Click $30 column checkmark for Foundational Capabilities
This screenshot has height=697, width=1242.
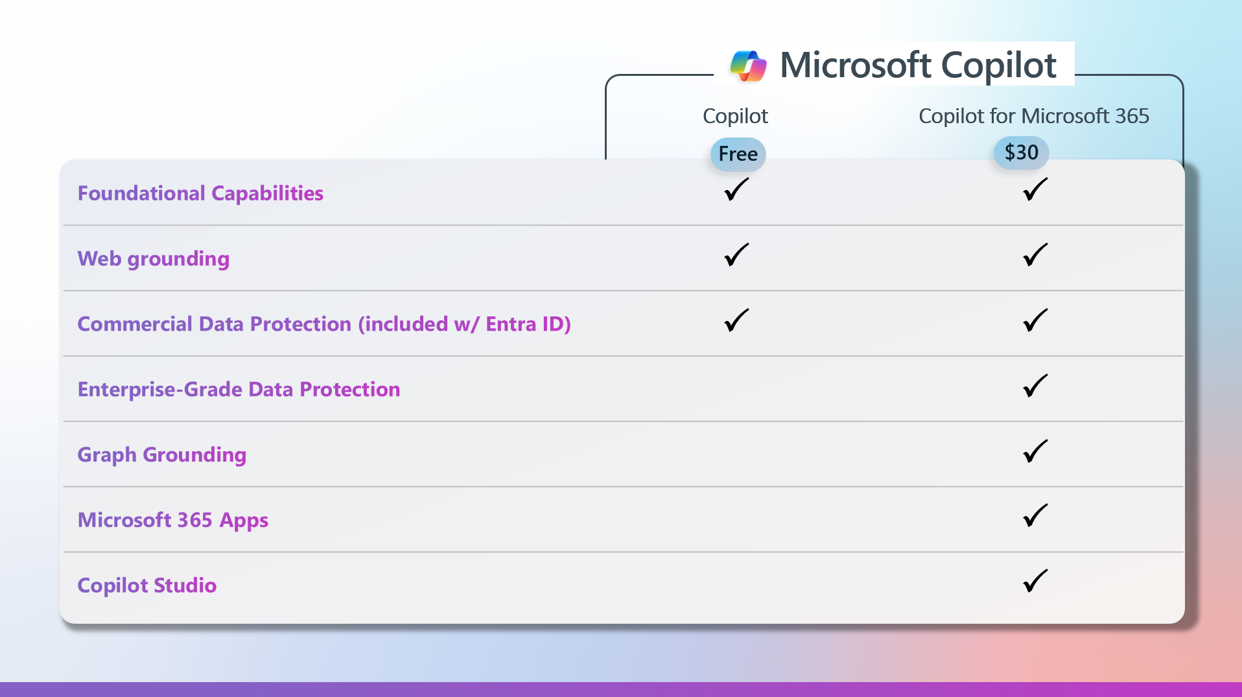pyautogui.click(x=1035, y=189)
